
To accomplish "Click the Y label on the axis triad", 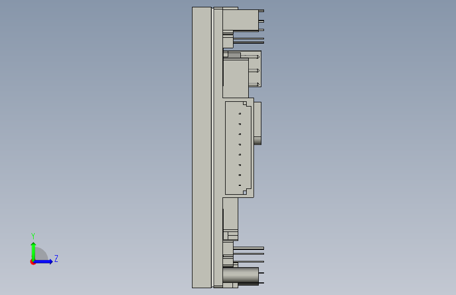I will 33,236.
